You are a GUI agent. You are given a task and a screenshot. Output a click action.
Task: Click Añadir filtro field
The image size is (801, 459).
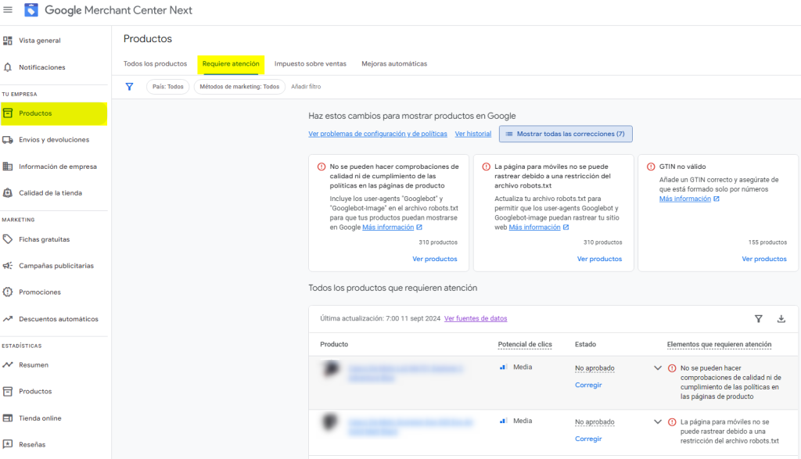(306, 87)
